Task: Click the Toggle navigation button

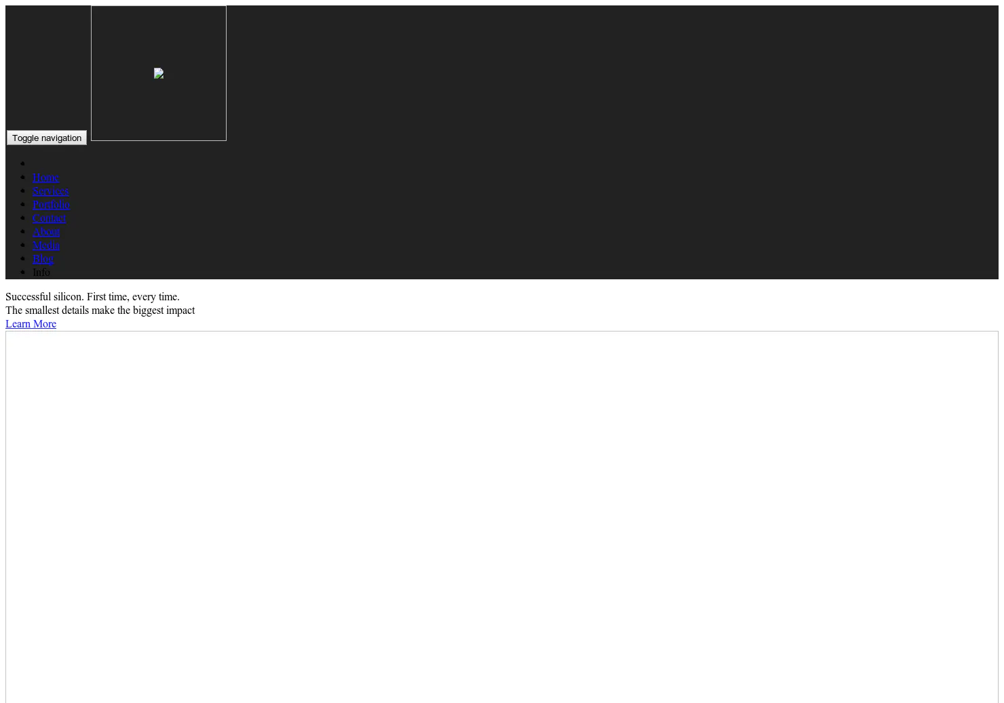Action: (x=47, y=138)
